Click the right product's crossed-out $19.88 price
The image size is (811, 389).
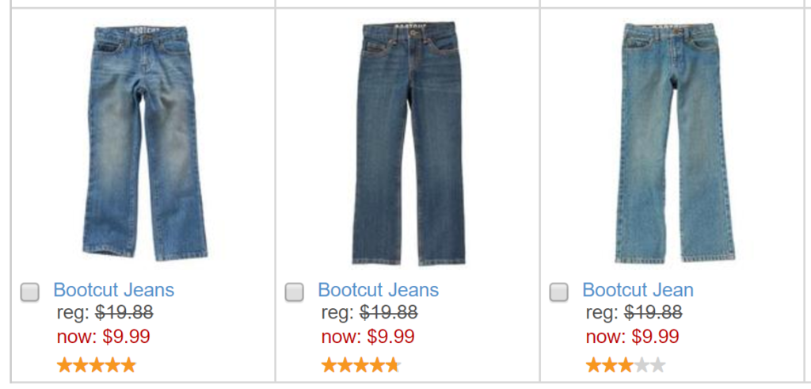coord(653,312)
